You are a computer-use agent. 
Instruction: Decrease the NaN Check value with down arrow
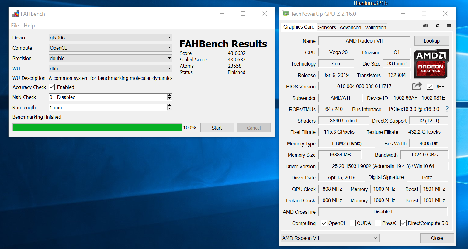tap(170, 99)
